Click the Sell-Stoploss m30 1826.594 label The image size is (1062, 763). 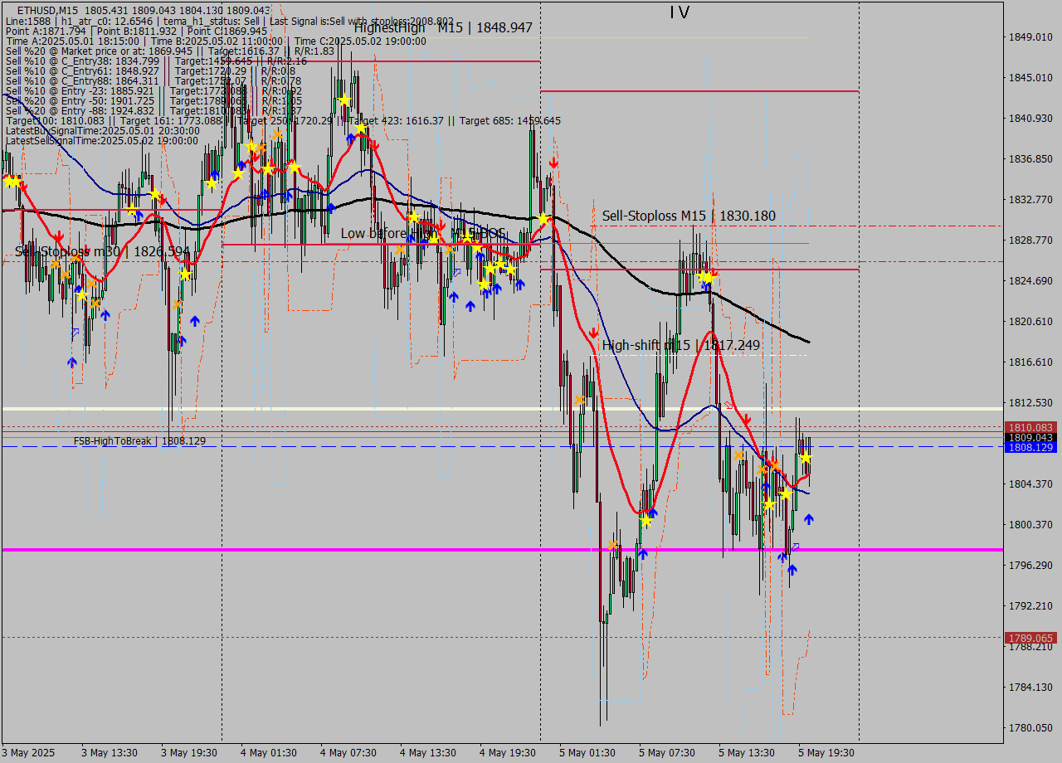102,250
